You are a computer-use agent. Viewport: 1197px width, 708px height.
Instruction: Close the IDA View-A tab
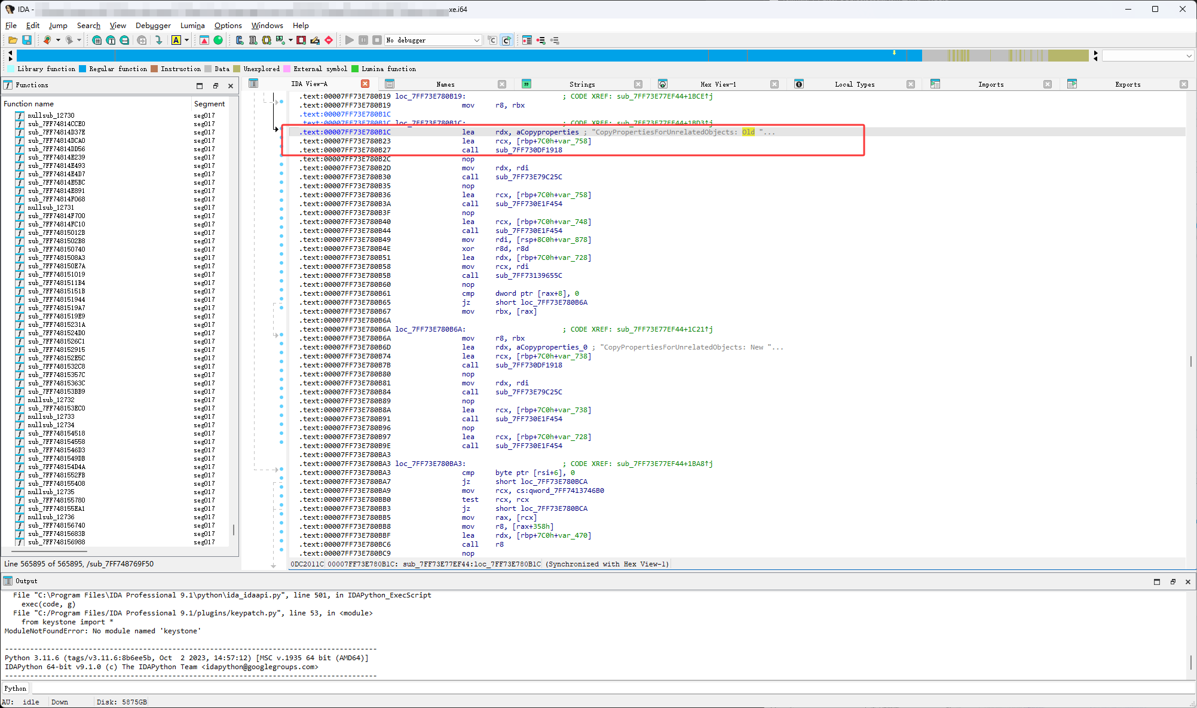[365, 84]
